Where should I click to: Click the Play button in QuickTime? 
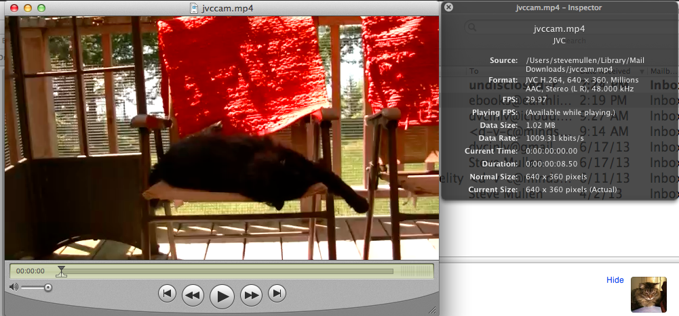coord(222,296)
